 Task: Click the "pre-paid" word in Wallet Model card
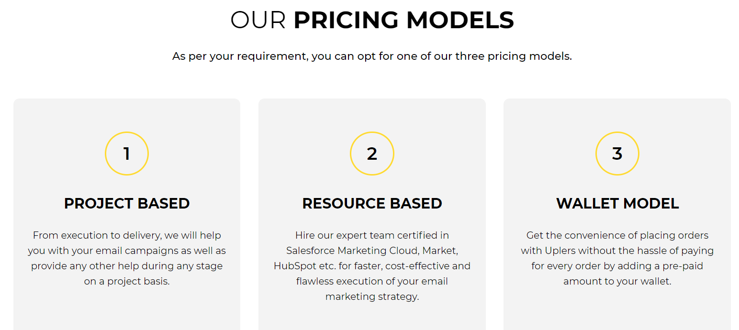click(x=685, y=266)
